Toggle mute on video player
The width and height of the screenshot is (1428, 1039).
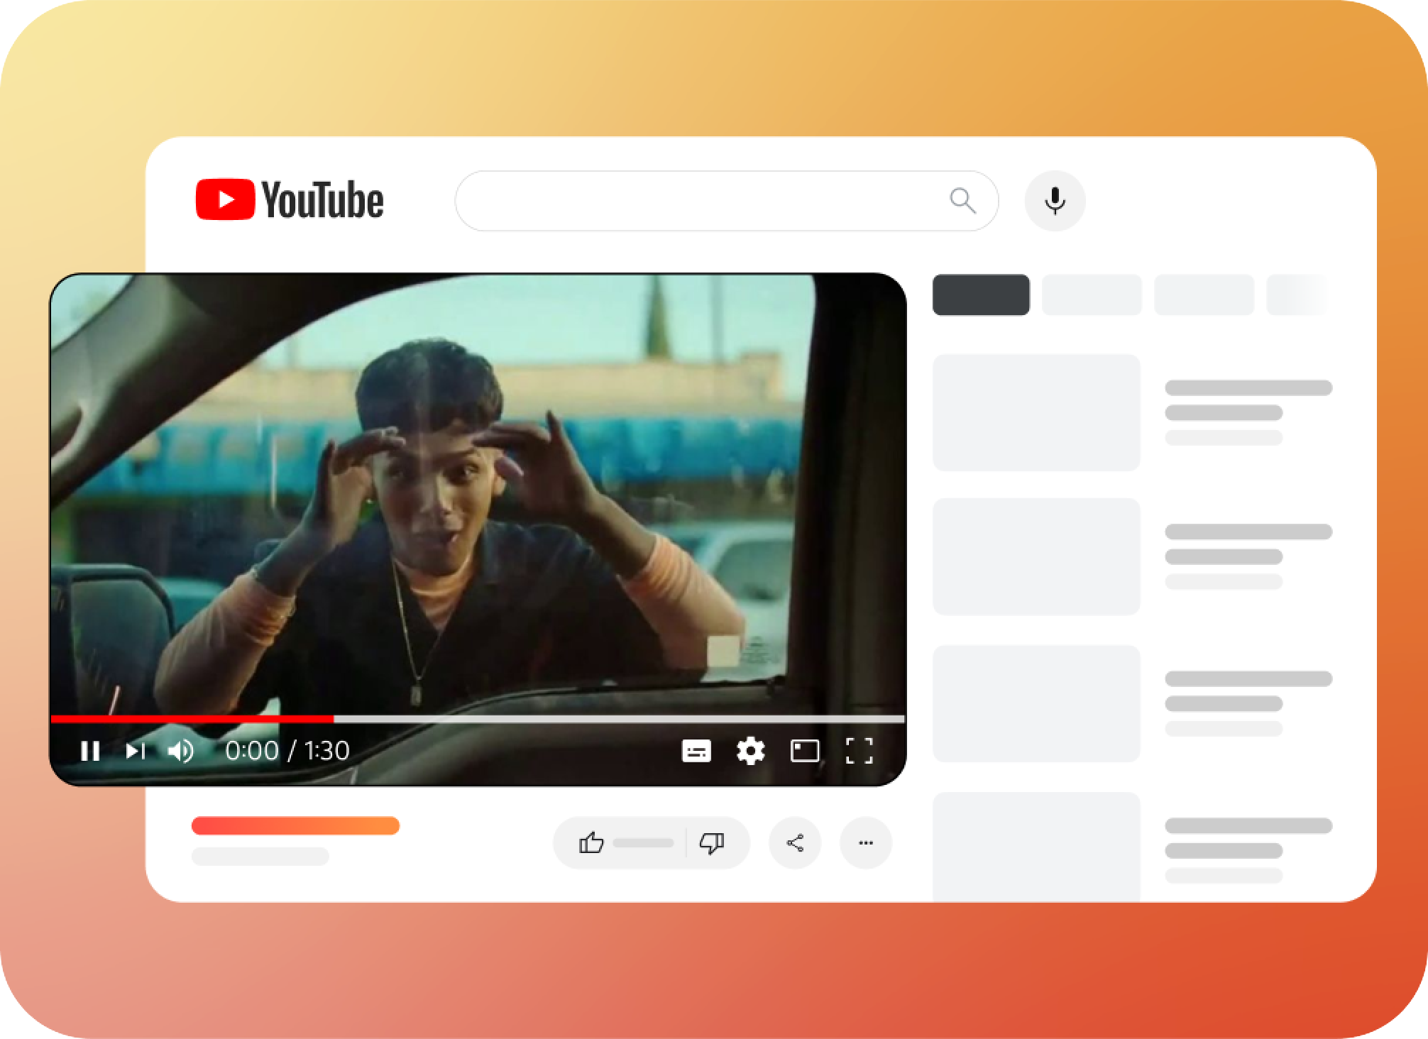181,749
